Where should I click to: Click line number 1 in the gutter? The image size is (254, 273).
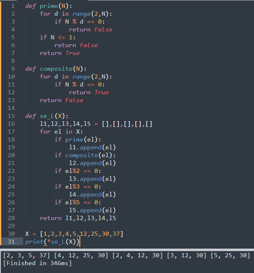(x=12, y=6)
